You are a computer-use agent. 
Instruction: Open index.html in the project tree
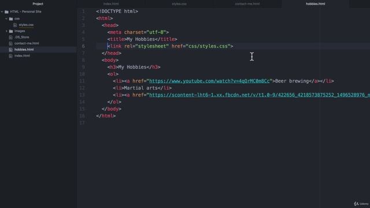click(22, 56)
